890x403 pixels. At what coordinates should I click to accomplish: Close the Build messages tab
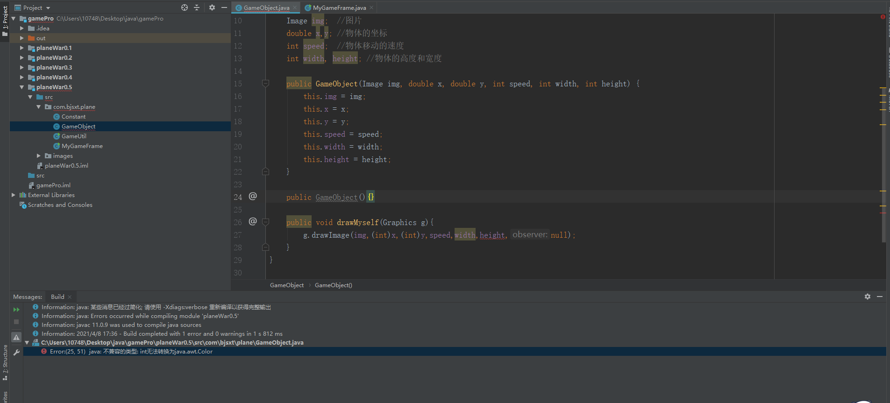70,297
